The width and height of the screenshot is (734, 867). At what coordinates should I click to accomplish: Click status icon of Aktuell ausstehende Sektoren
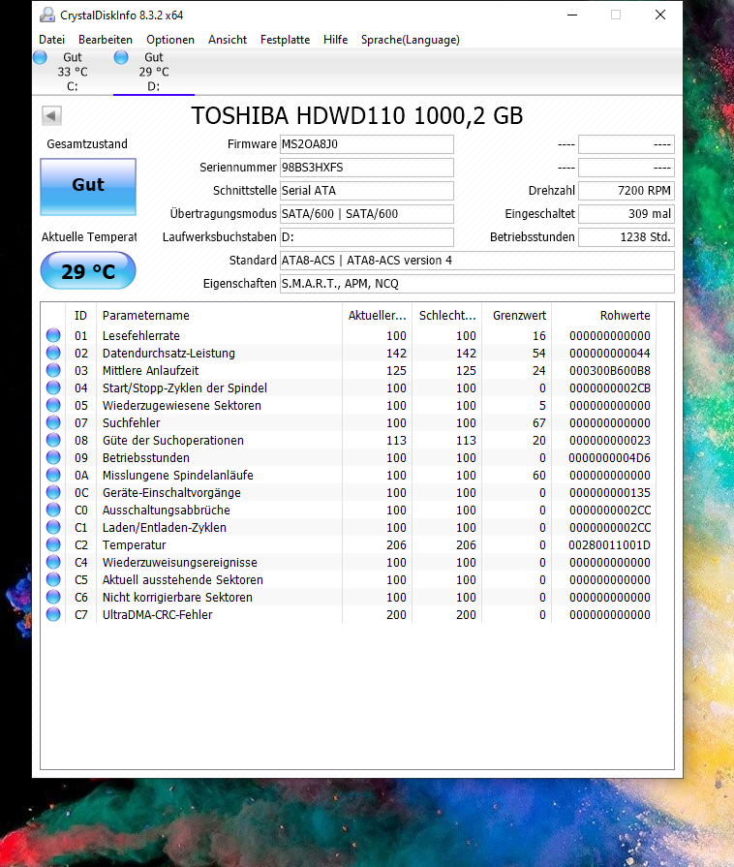pyautogui.click(x=53, y=579)
